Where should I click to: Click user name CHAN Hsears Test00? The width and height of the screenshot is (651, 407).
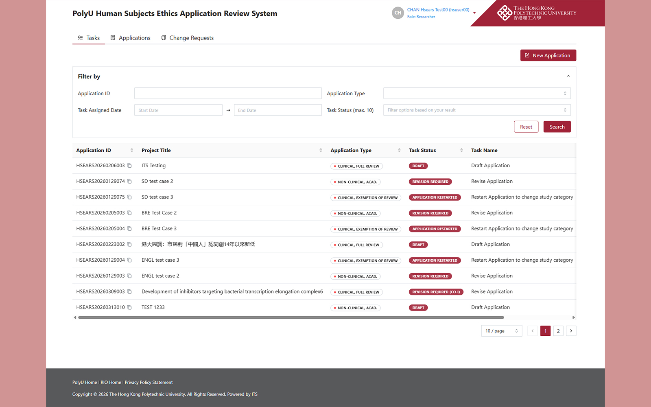click(x=438, y=10)
